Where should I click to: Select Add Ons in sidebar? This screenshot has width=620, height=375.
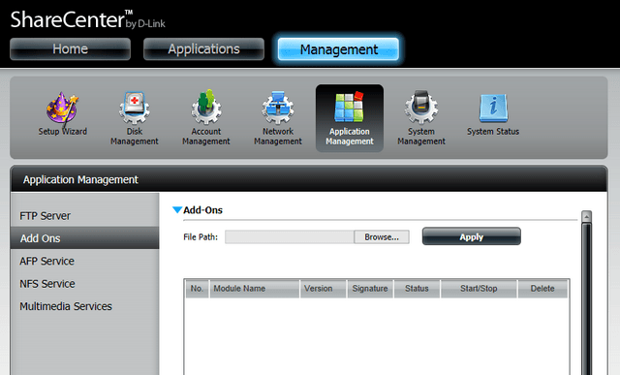[84, 238]
